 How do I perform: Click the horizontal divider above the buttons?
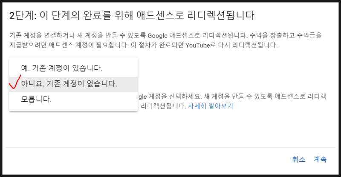click(170, 147)
